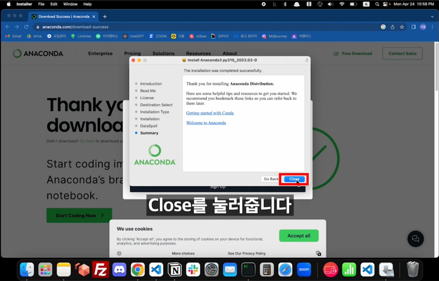Viewport: 439px width, 281px height.
Task: Toggle the Chrome side panel icon
Action: point(413,27)
